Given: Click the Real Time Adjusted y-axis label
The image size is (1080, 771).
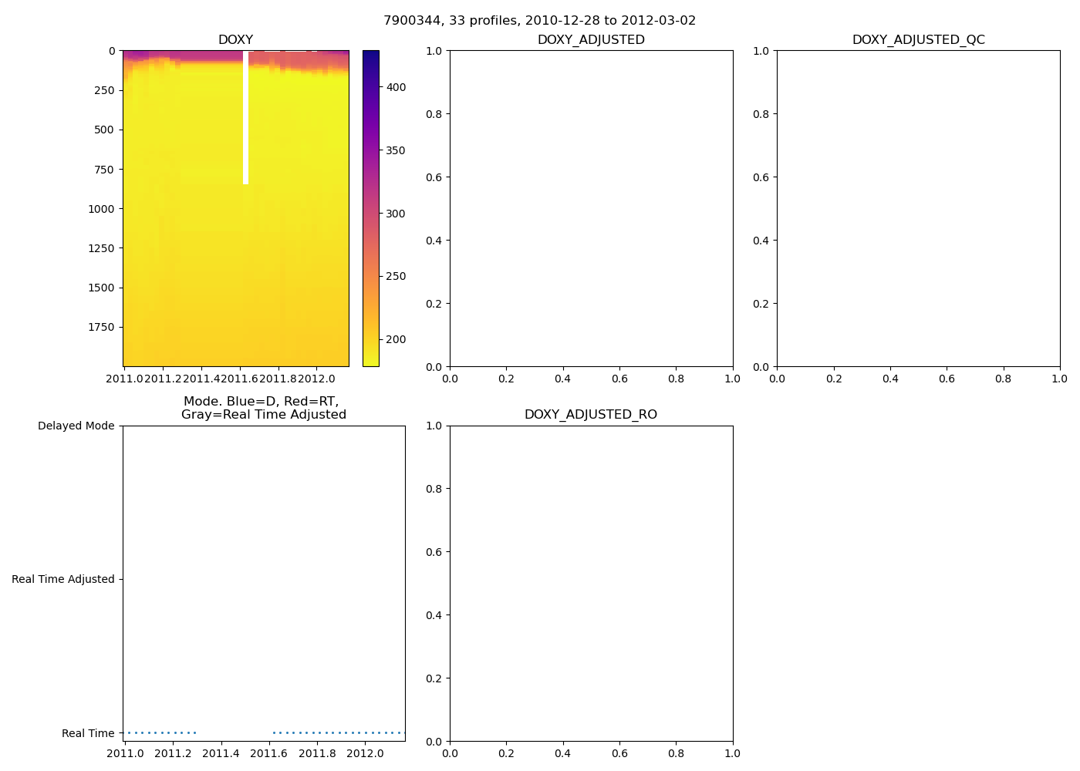Looking at the screenshot, I should point(62,580).
